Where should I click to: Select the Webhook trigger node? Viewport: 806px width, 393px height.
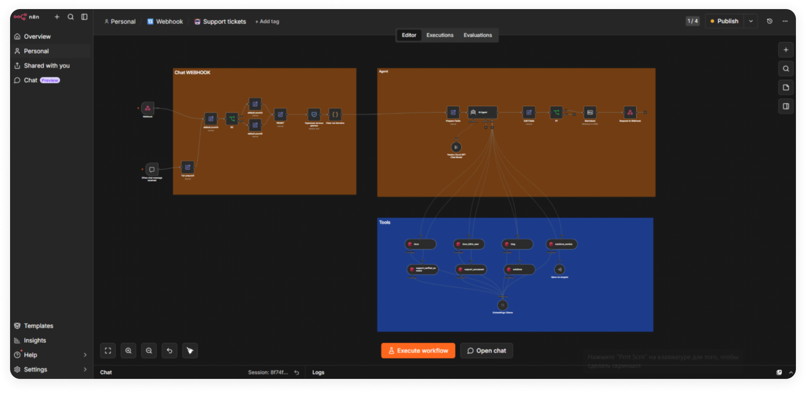point(148,108)
